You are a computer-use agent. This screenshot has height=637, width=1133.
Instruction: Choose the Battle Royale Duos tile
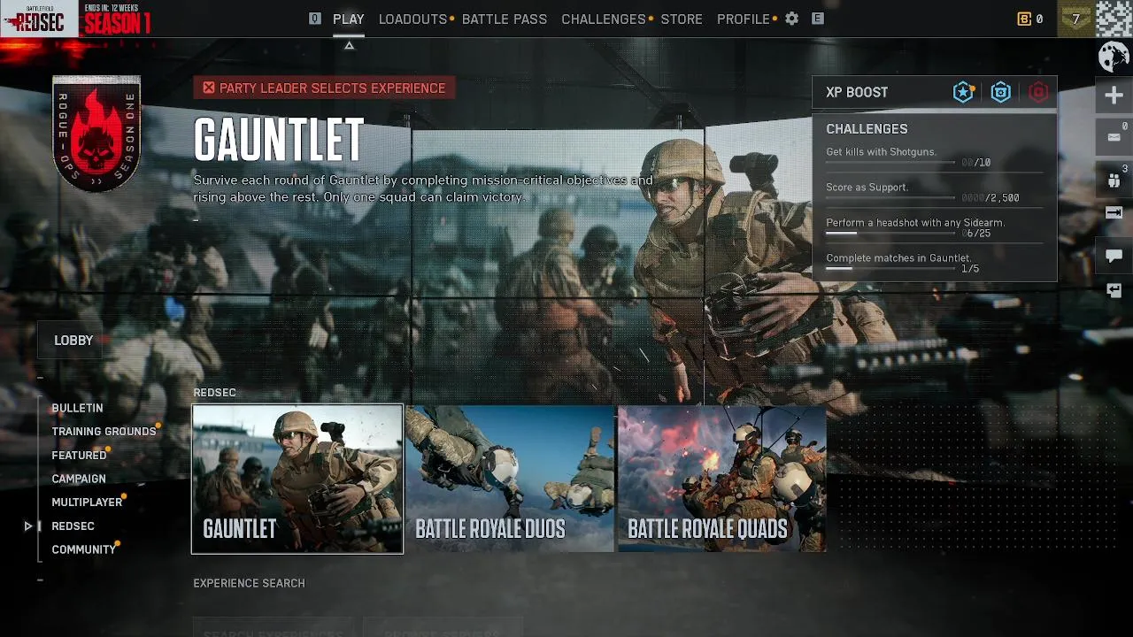(510, 479)
